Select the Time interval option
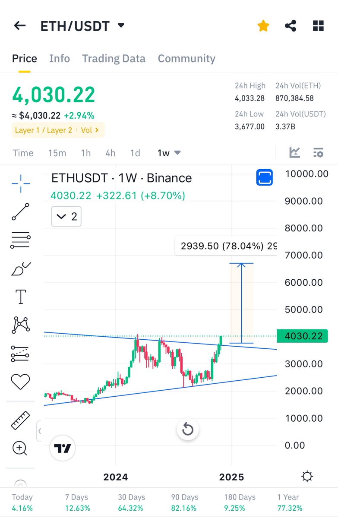 (23, 153)
